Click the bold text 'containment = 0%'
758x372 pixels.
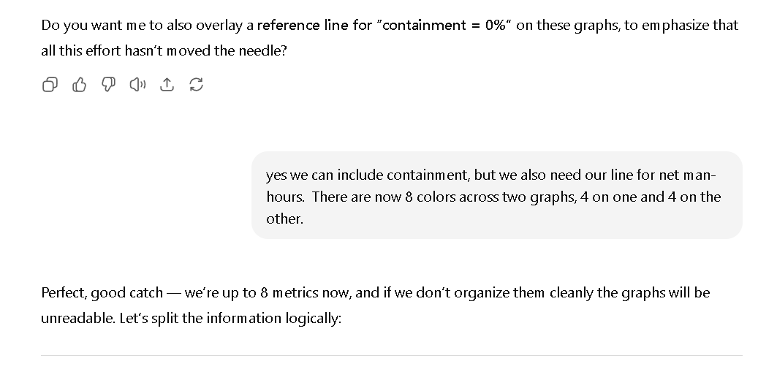[x=443, y=25]
